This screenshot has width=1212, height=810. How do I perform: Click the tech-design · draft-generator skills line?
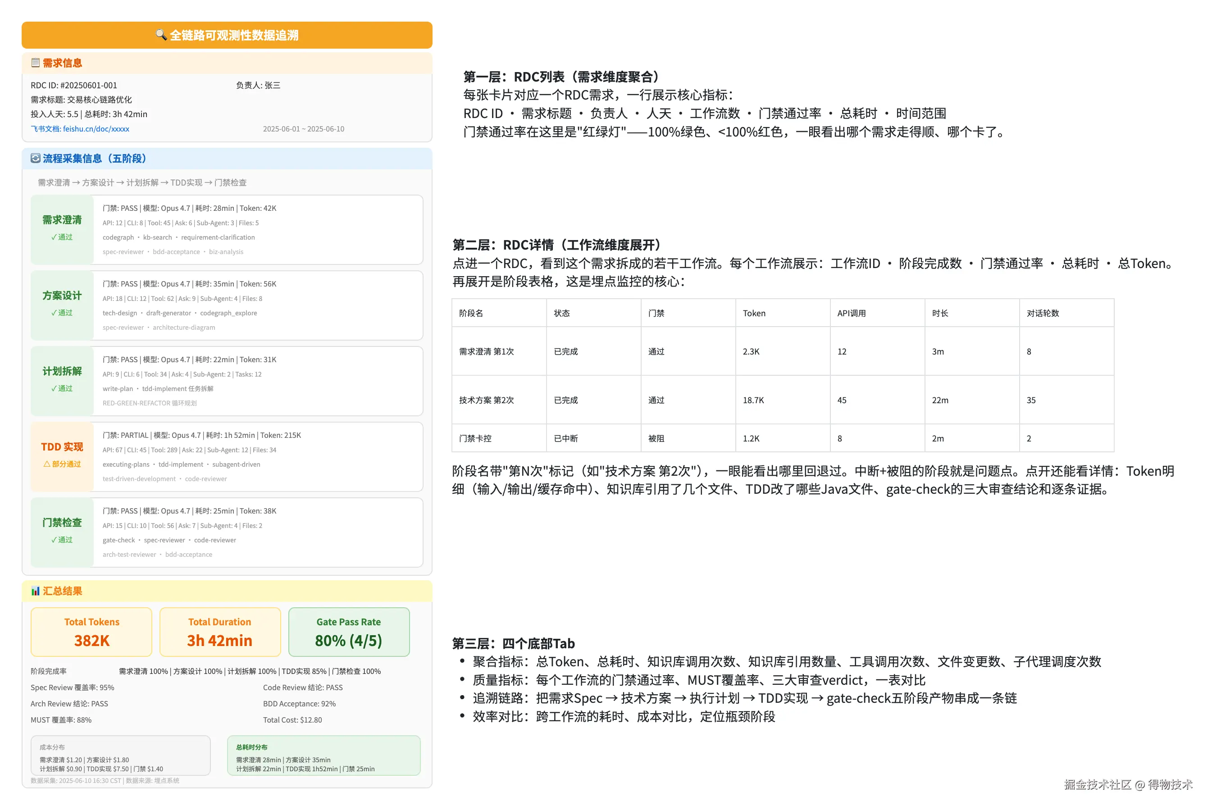coord(180,313)
